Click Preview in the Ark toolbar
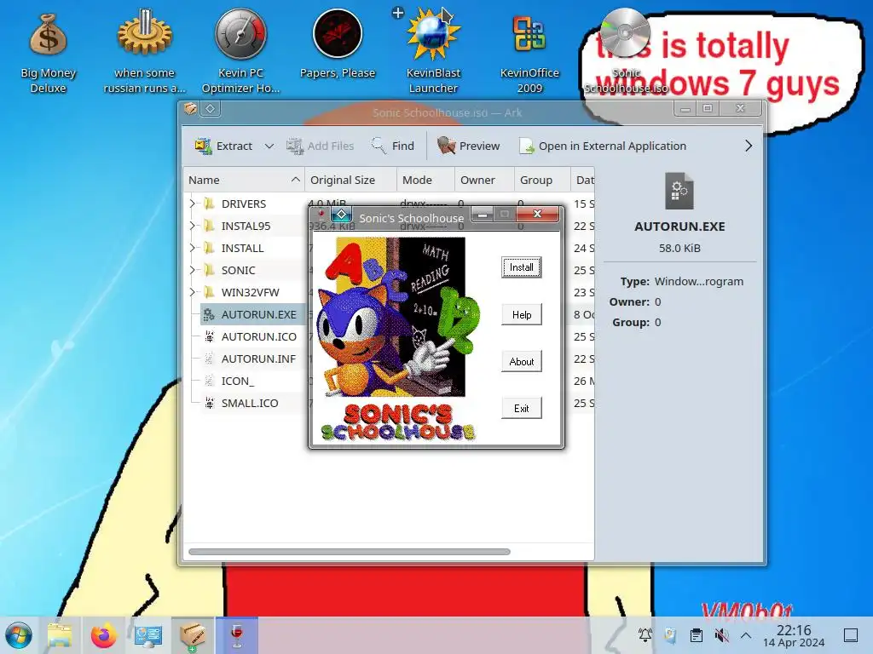 point(469,146)
